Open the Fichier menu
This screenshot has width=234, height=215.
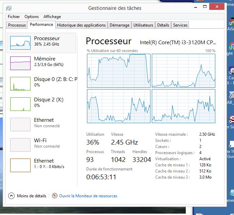point(14,17)
